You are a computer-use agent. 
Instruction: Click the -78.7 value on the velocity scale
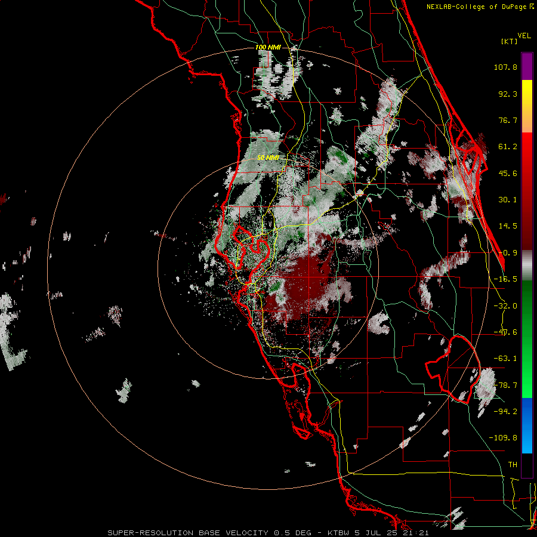tap(505, 385)
